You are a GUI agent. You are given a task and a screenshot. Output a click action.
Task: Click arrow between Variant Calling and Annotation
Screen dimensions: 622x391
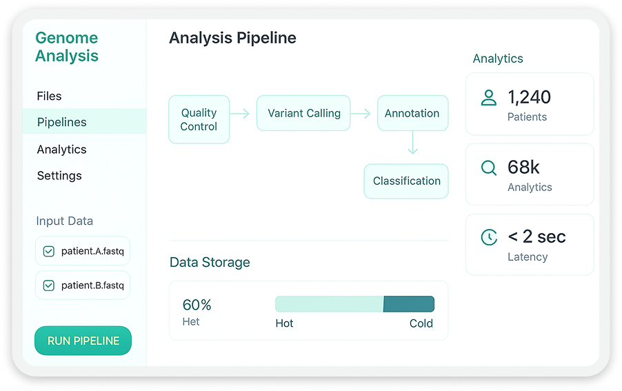361,114
